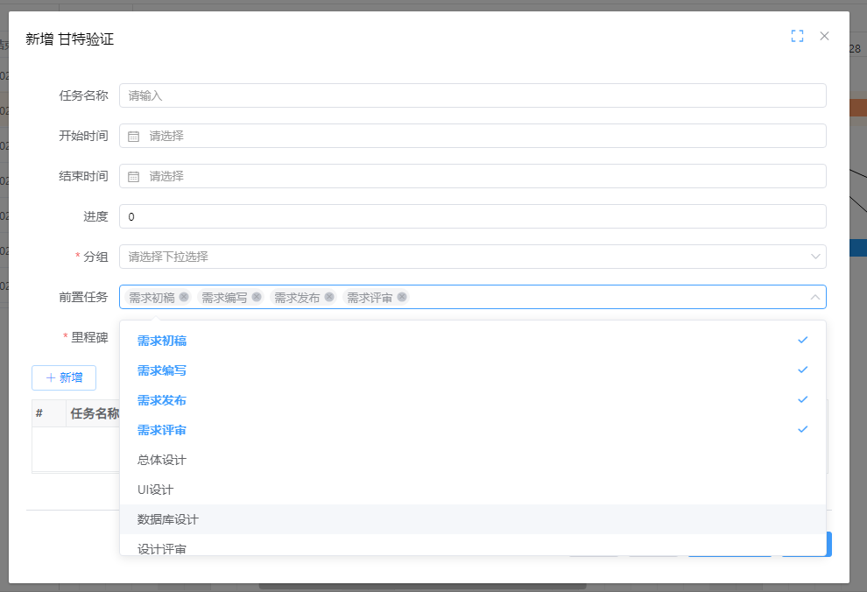
Task: Remove the 需求编写 tag
Action: (x=257, y=297)
